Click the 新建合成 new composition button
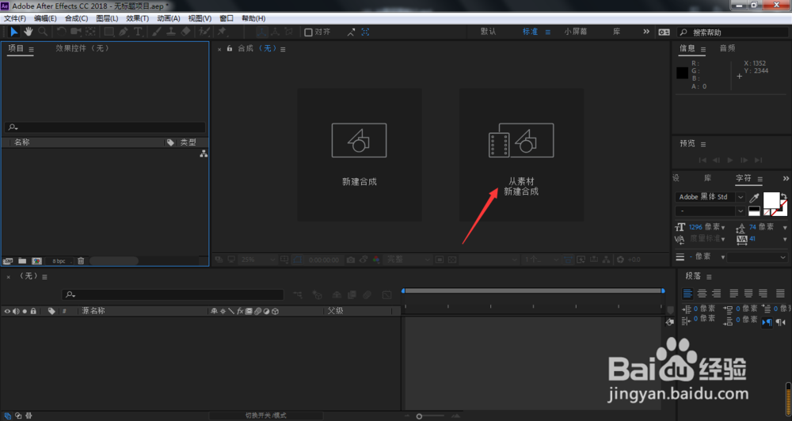This screenshot has height=421, width=792. [x=359, y=154]
